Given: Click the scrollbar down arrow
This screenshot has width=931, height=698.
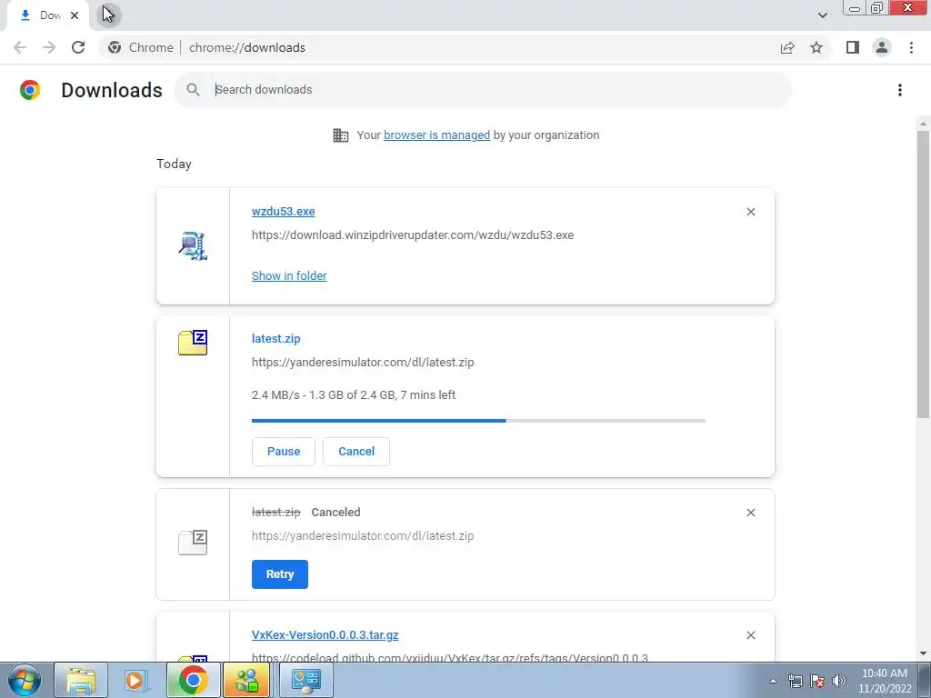Looking at the screenshot, I should (x=923, y=653).
